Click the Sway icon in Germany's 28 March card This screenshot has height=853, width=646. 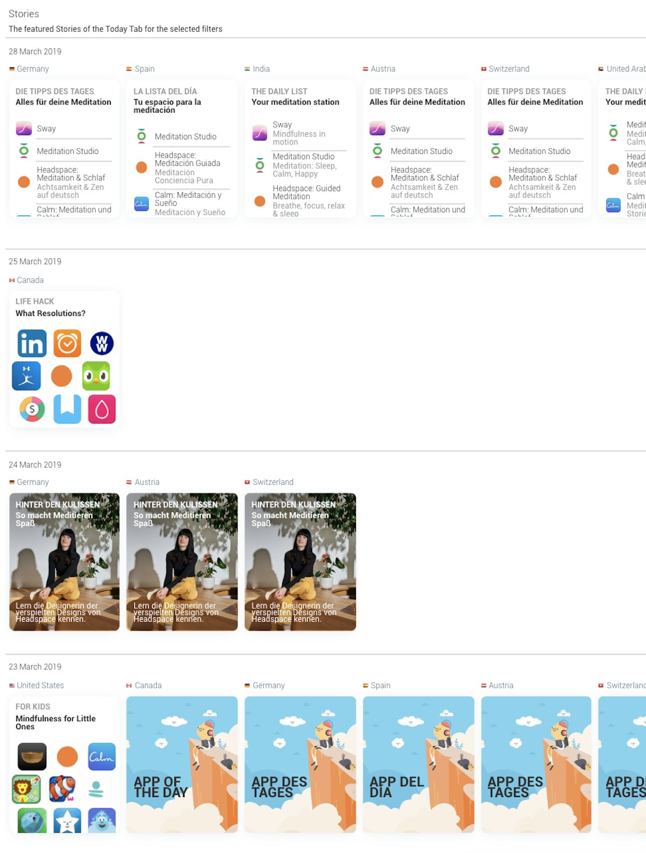(24, 129)
